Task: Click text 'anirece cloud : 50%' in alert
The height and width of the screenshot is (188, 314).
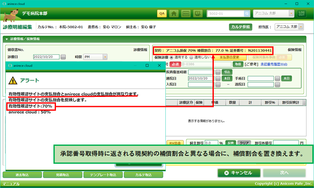Action: [x=30, y=112]
